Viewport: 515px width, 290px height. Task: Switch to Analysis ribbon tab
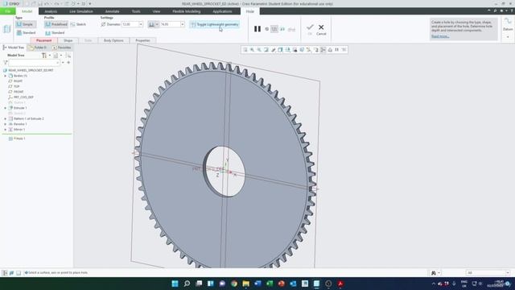[51, 11]
